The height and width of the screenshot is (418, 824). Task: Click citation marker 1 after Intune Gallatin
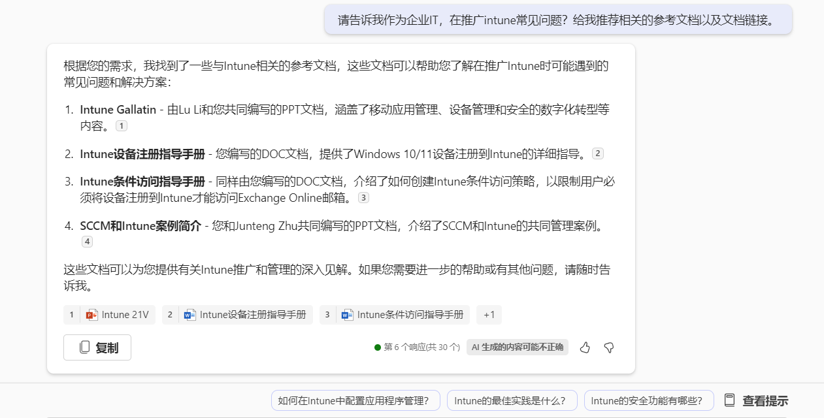pos(122,126)
